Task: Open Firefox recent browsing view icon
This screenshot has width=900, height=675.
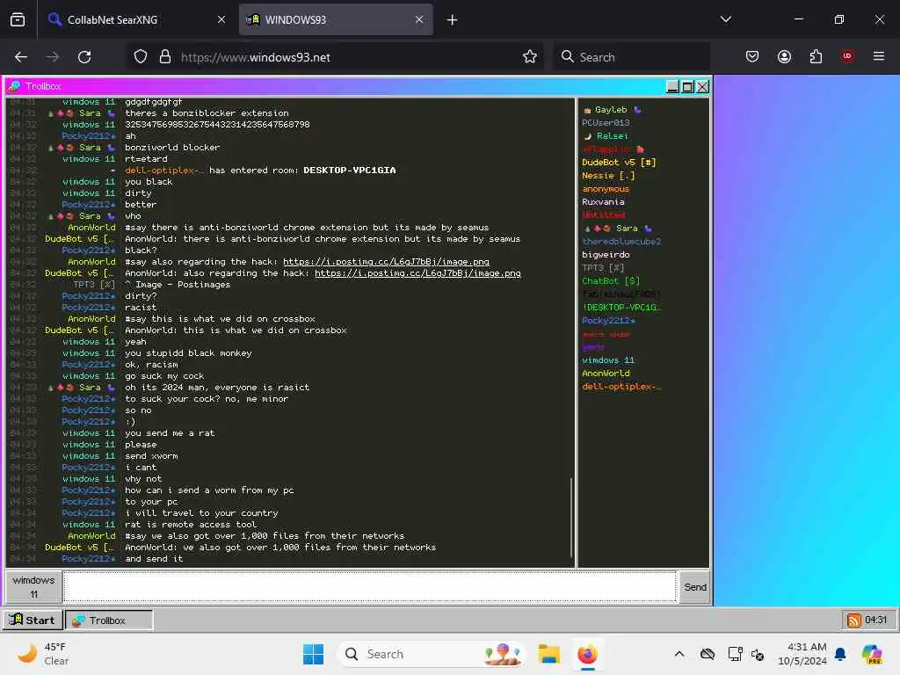Action: coord(18,20)
